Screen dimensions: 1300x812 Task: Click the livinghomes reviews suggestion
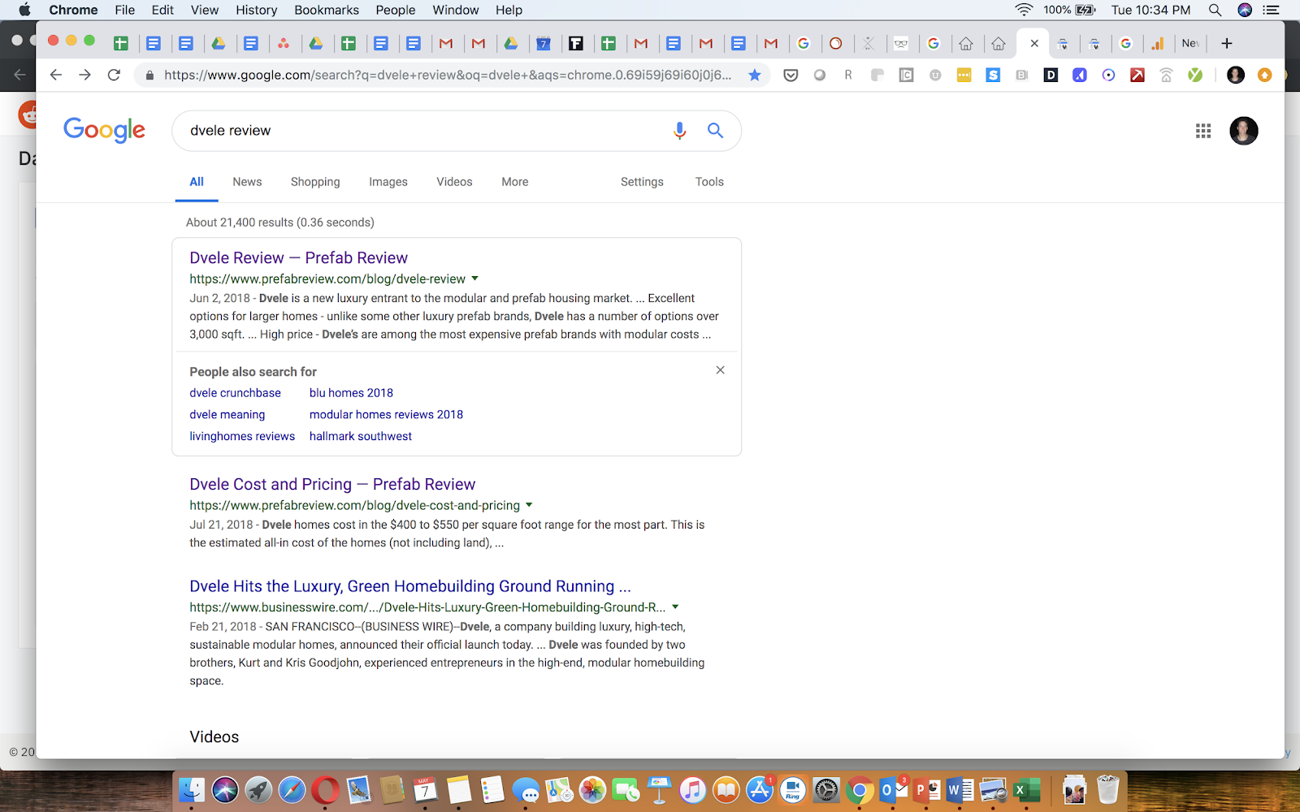coord(242,436)
